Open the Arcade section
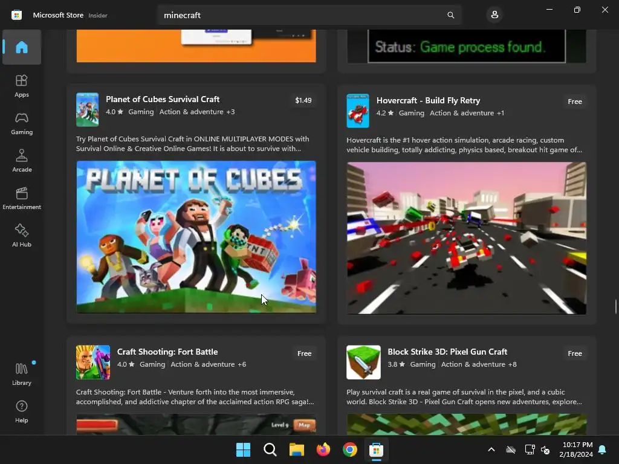This screenshot has width=619, height=464. pyautogui.click(x=22, y=161)
